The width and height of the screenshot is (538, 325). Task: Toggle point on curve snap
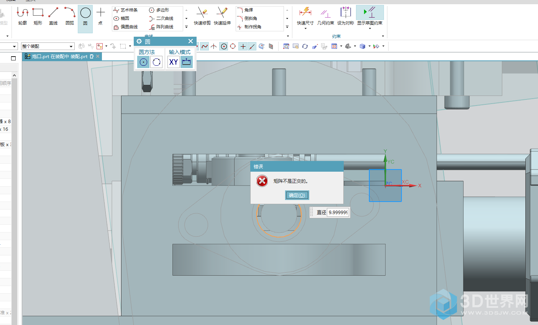click(252, 46)
